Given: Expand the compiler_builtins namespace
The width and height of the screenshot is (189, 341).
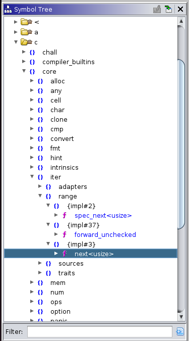Looking at the screenshot, I should (x=24, y=62).
